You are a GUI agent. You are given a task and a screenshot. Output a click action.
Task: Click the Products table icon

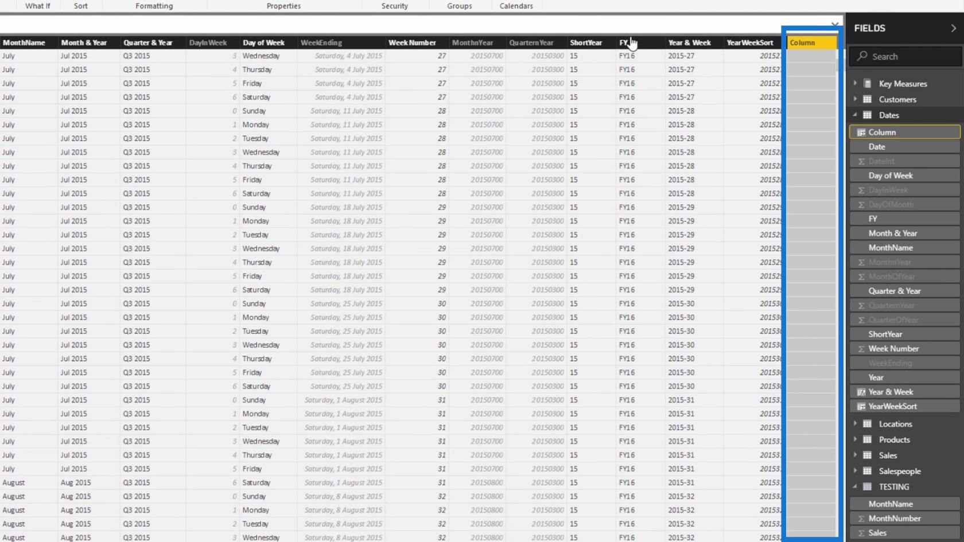click(x=868, y=439)
